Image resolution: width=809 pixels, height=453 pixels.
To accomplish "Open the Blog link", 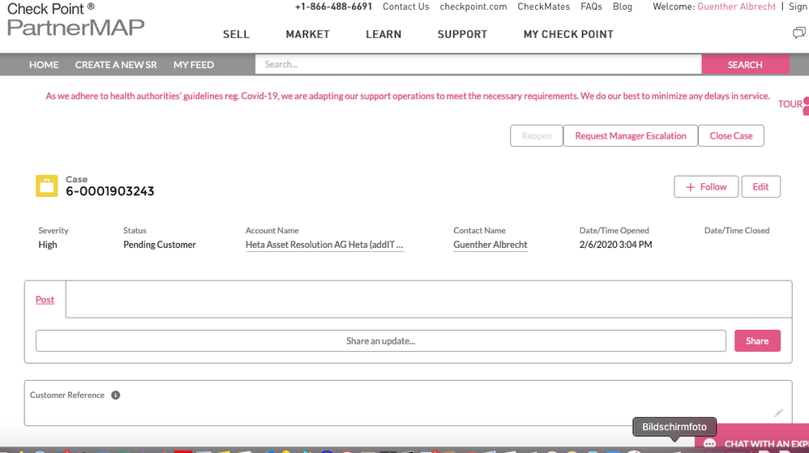I will point(623,6).
